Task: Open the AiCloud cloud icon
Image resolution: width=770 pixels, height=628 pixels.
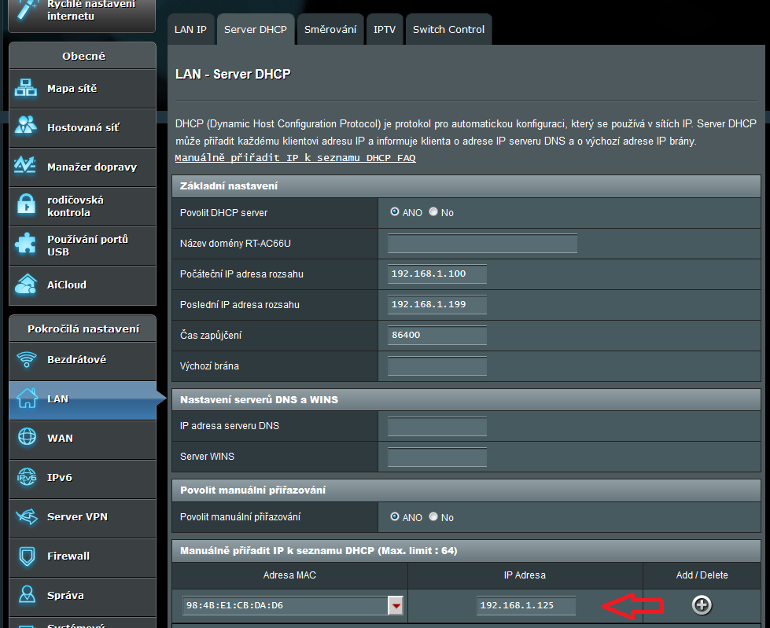Action: coord(26,285)
